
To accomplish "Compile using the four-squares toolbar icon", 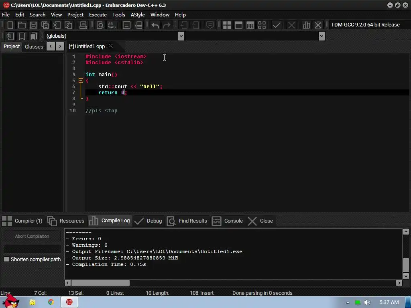I will 227,25.
